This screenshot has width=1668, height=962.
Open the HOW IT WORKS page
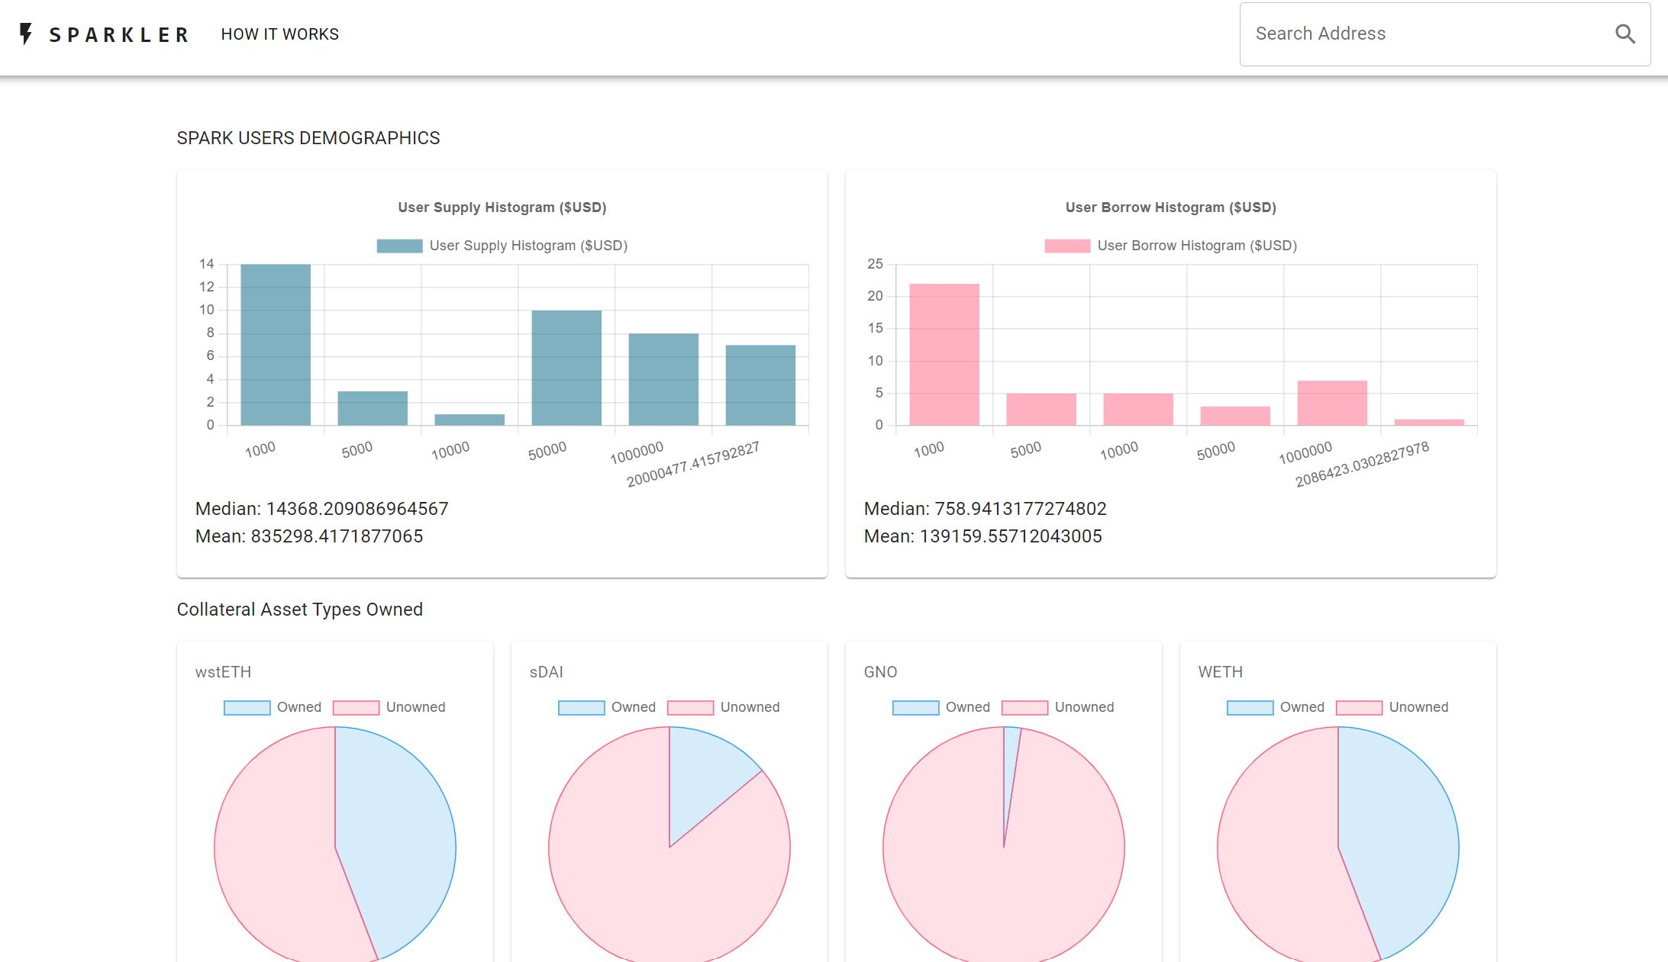(279, 34)
